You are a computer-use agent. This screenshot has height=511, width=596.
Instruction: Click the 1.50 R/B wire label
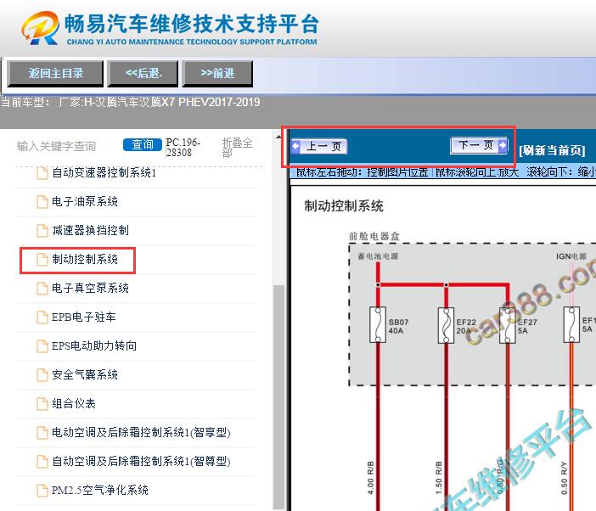coord(439,478)
